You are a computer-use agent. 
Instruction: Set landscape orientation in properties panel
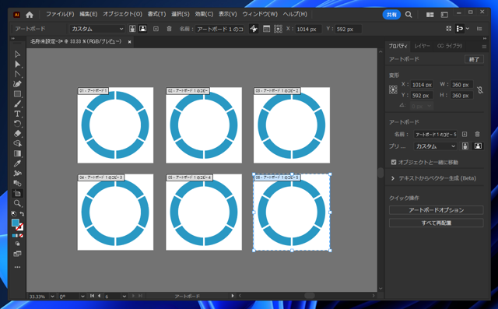[x=478, y=146]
